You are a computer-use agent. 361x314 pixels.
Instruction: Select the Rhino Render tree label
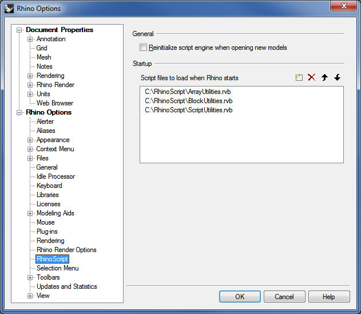pyautogui.click(x=55, y=85)
